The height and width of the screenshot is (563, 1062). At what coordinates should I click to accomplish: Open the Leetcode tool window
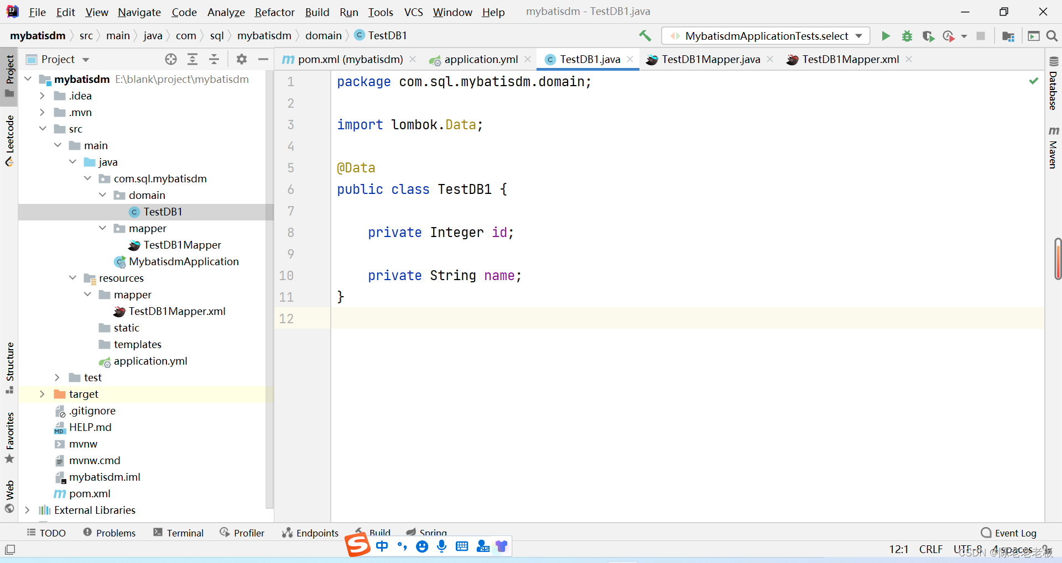(x=9, y=140)
